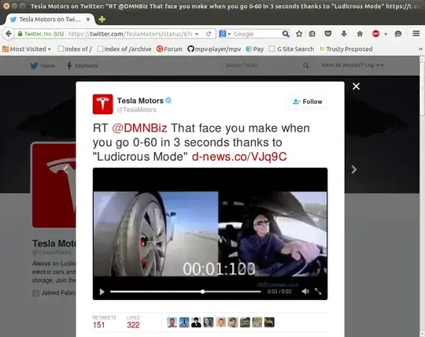
Task: Open the Pocket icon in toolbar
Action: coord(328,34)
